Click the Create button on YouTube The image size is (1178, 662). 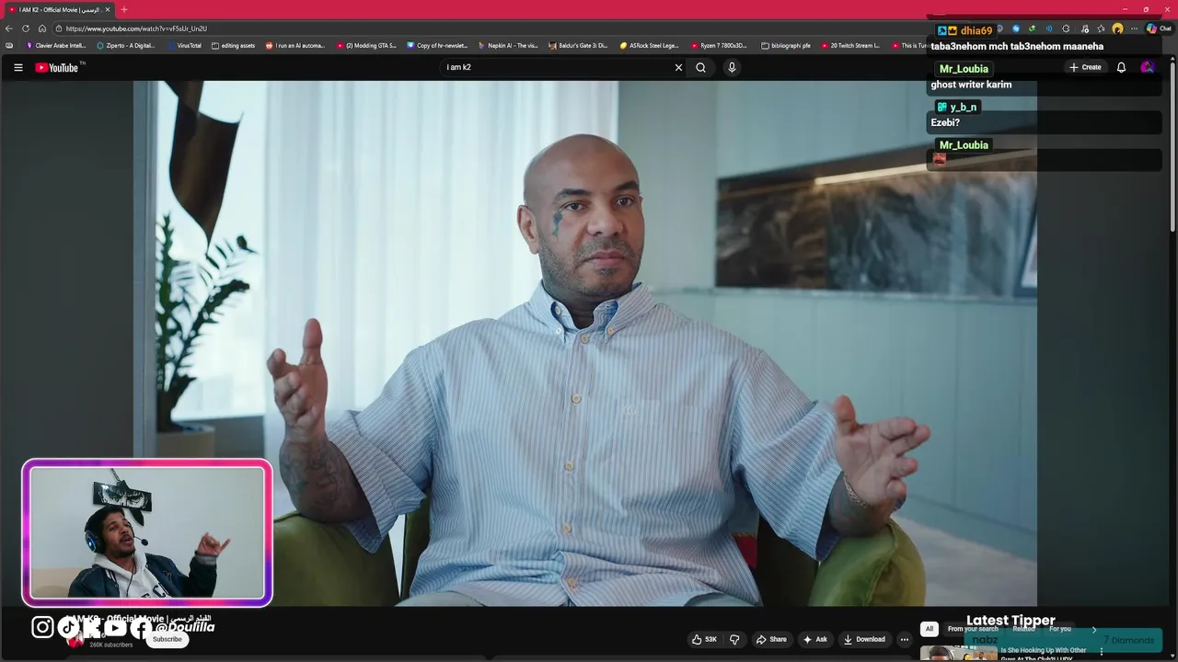tap(1085, 67)
